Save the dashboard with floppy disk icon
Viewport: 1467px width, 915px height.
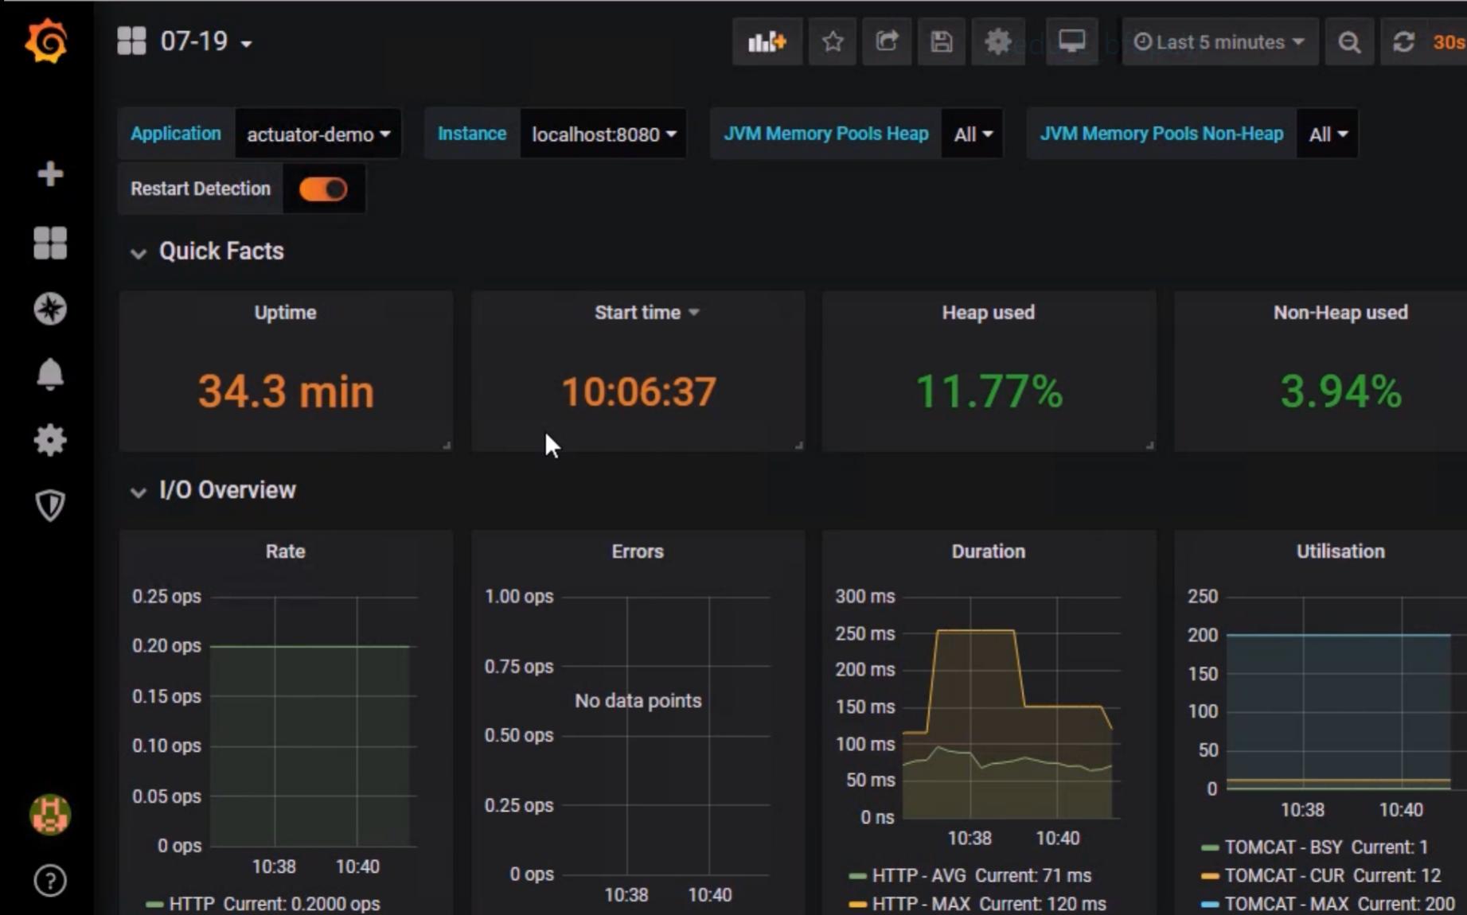click(x=942, y=42)
